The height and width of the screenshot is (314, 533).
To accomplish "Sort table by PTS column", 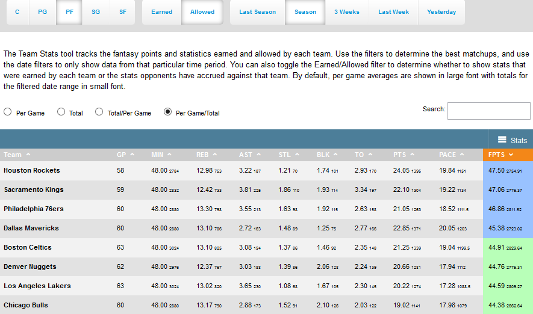I will point(404,155).
